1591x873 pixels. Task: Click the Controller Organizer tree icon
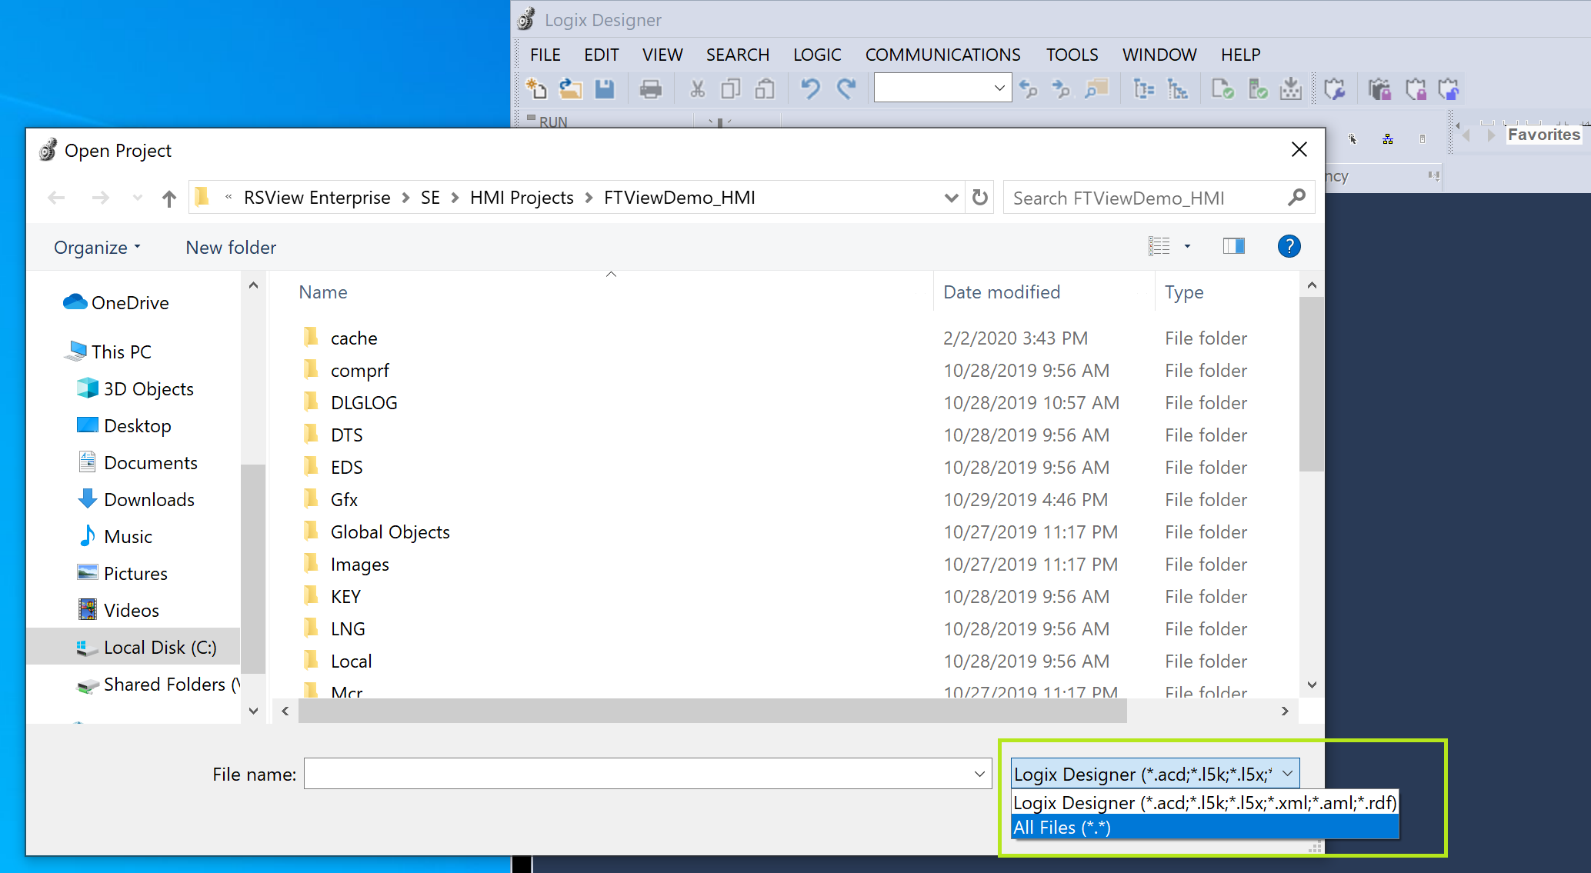pos(1144,89)
